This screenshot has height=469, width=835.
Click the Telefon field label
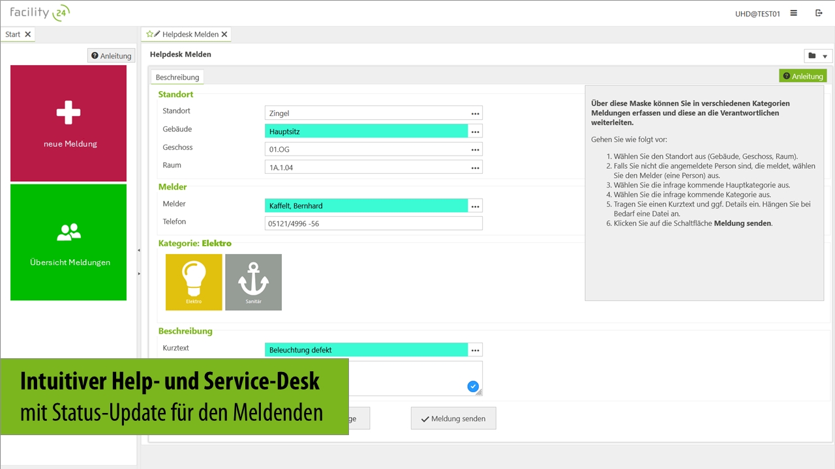[175, 221]
